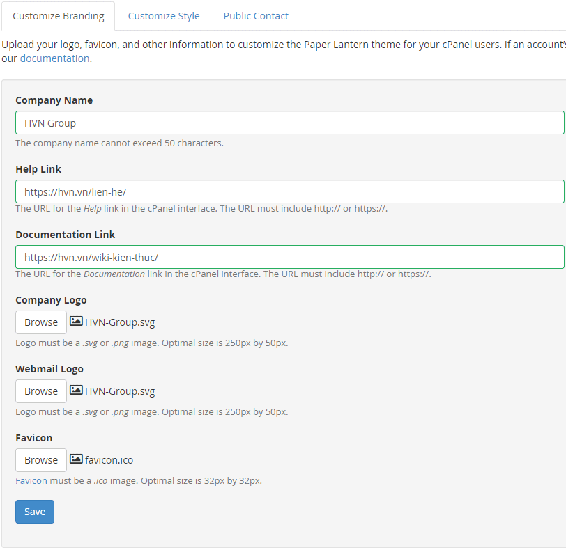Click the favicon.ico filename

click(109, 460)
